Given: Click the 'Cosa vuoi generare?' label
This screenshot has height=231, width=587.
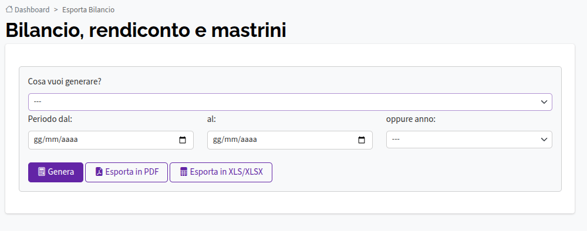Looking at the screenshot, I should pyautogui.click(x=65, y=81).
